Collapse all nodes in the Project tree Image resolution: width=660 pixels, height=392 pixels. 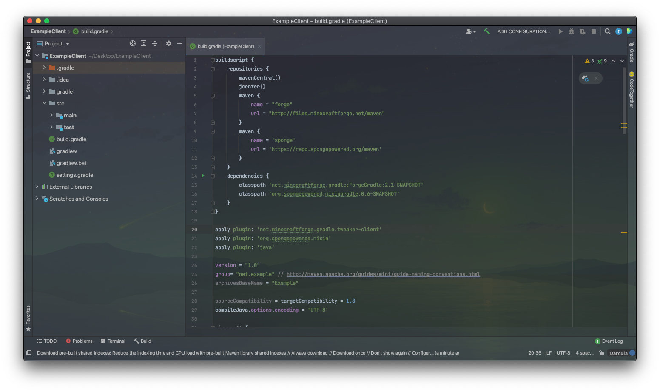(155, 43)
